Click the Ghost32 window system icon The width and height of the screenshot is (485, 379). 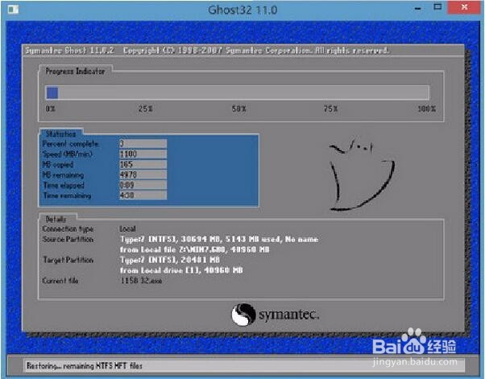pyautogui.click(x=13, y=10)
